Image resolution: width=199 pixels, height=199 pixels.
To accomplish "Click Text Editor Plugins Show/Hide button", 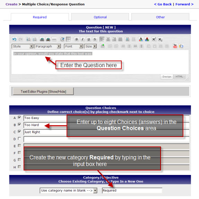I will click(43, 91).
